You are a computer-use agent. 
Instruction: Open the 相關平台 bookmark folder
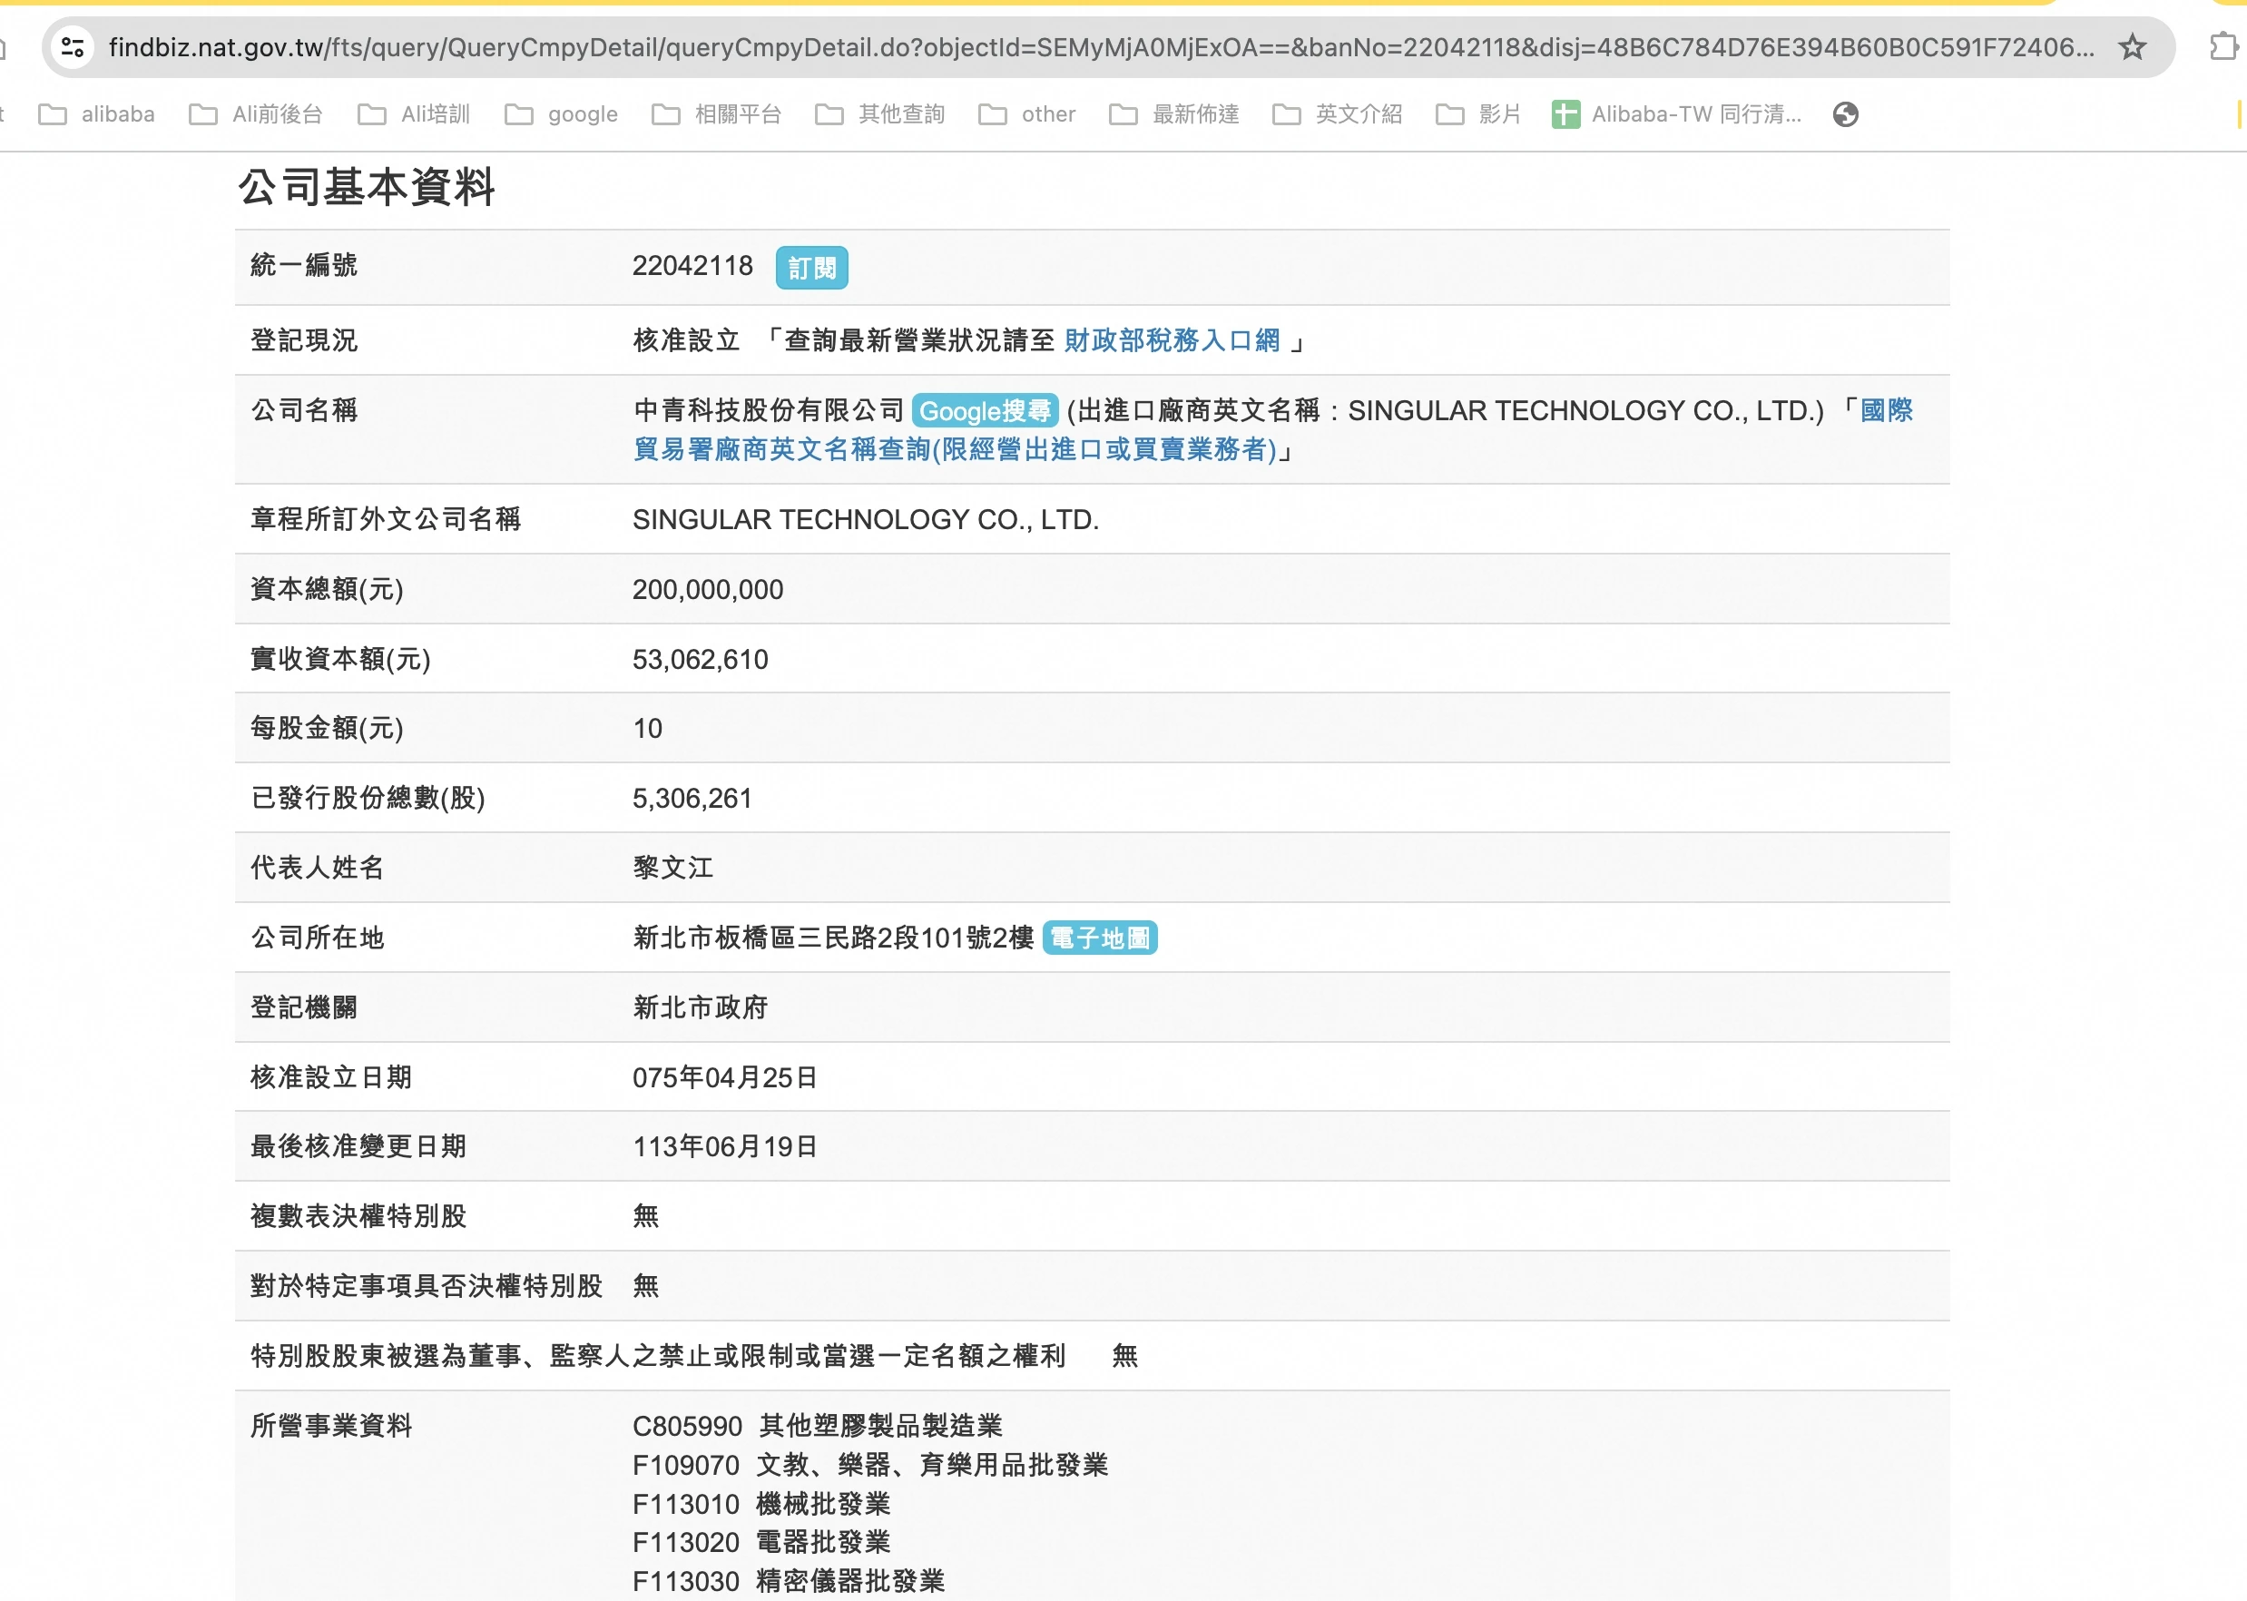coord(716,114)
